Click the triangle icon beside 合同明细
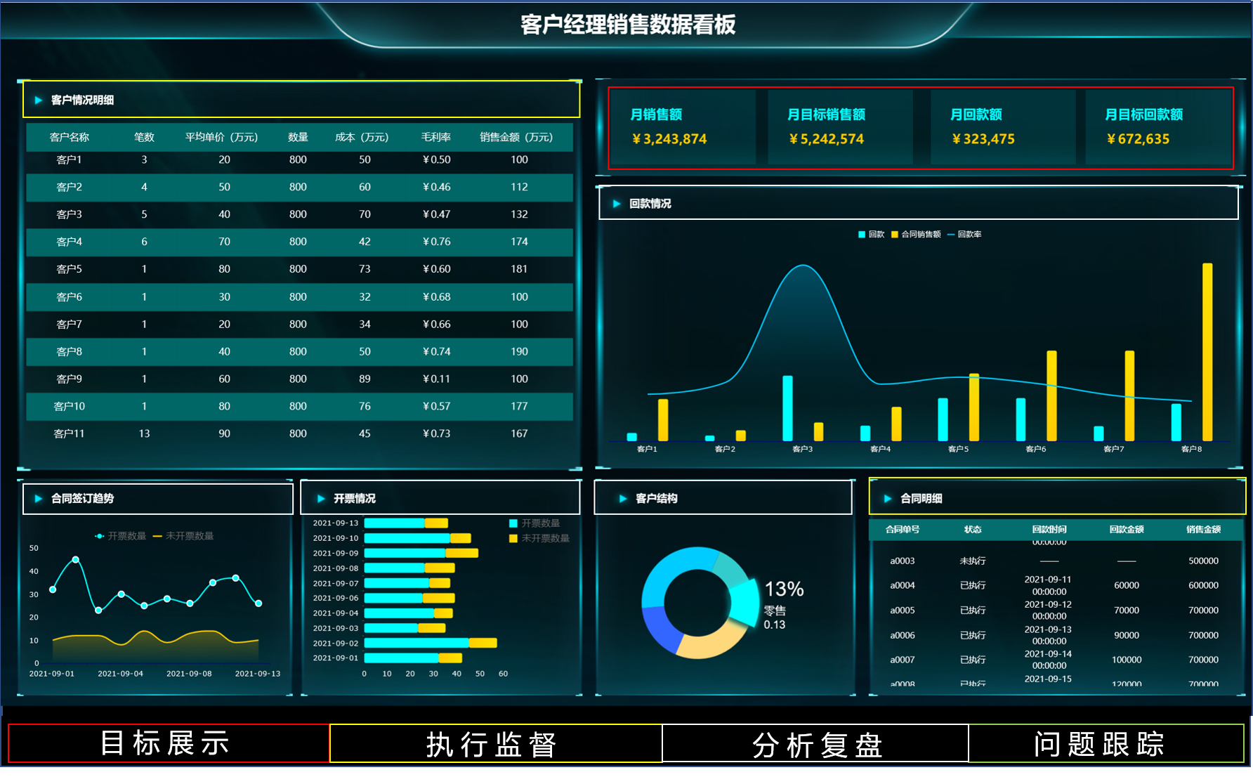The height and width of the screenshot is (777, 1253). click(888, 499)
